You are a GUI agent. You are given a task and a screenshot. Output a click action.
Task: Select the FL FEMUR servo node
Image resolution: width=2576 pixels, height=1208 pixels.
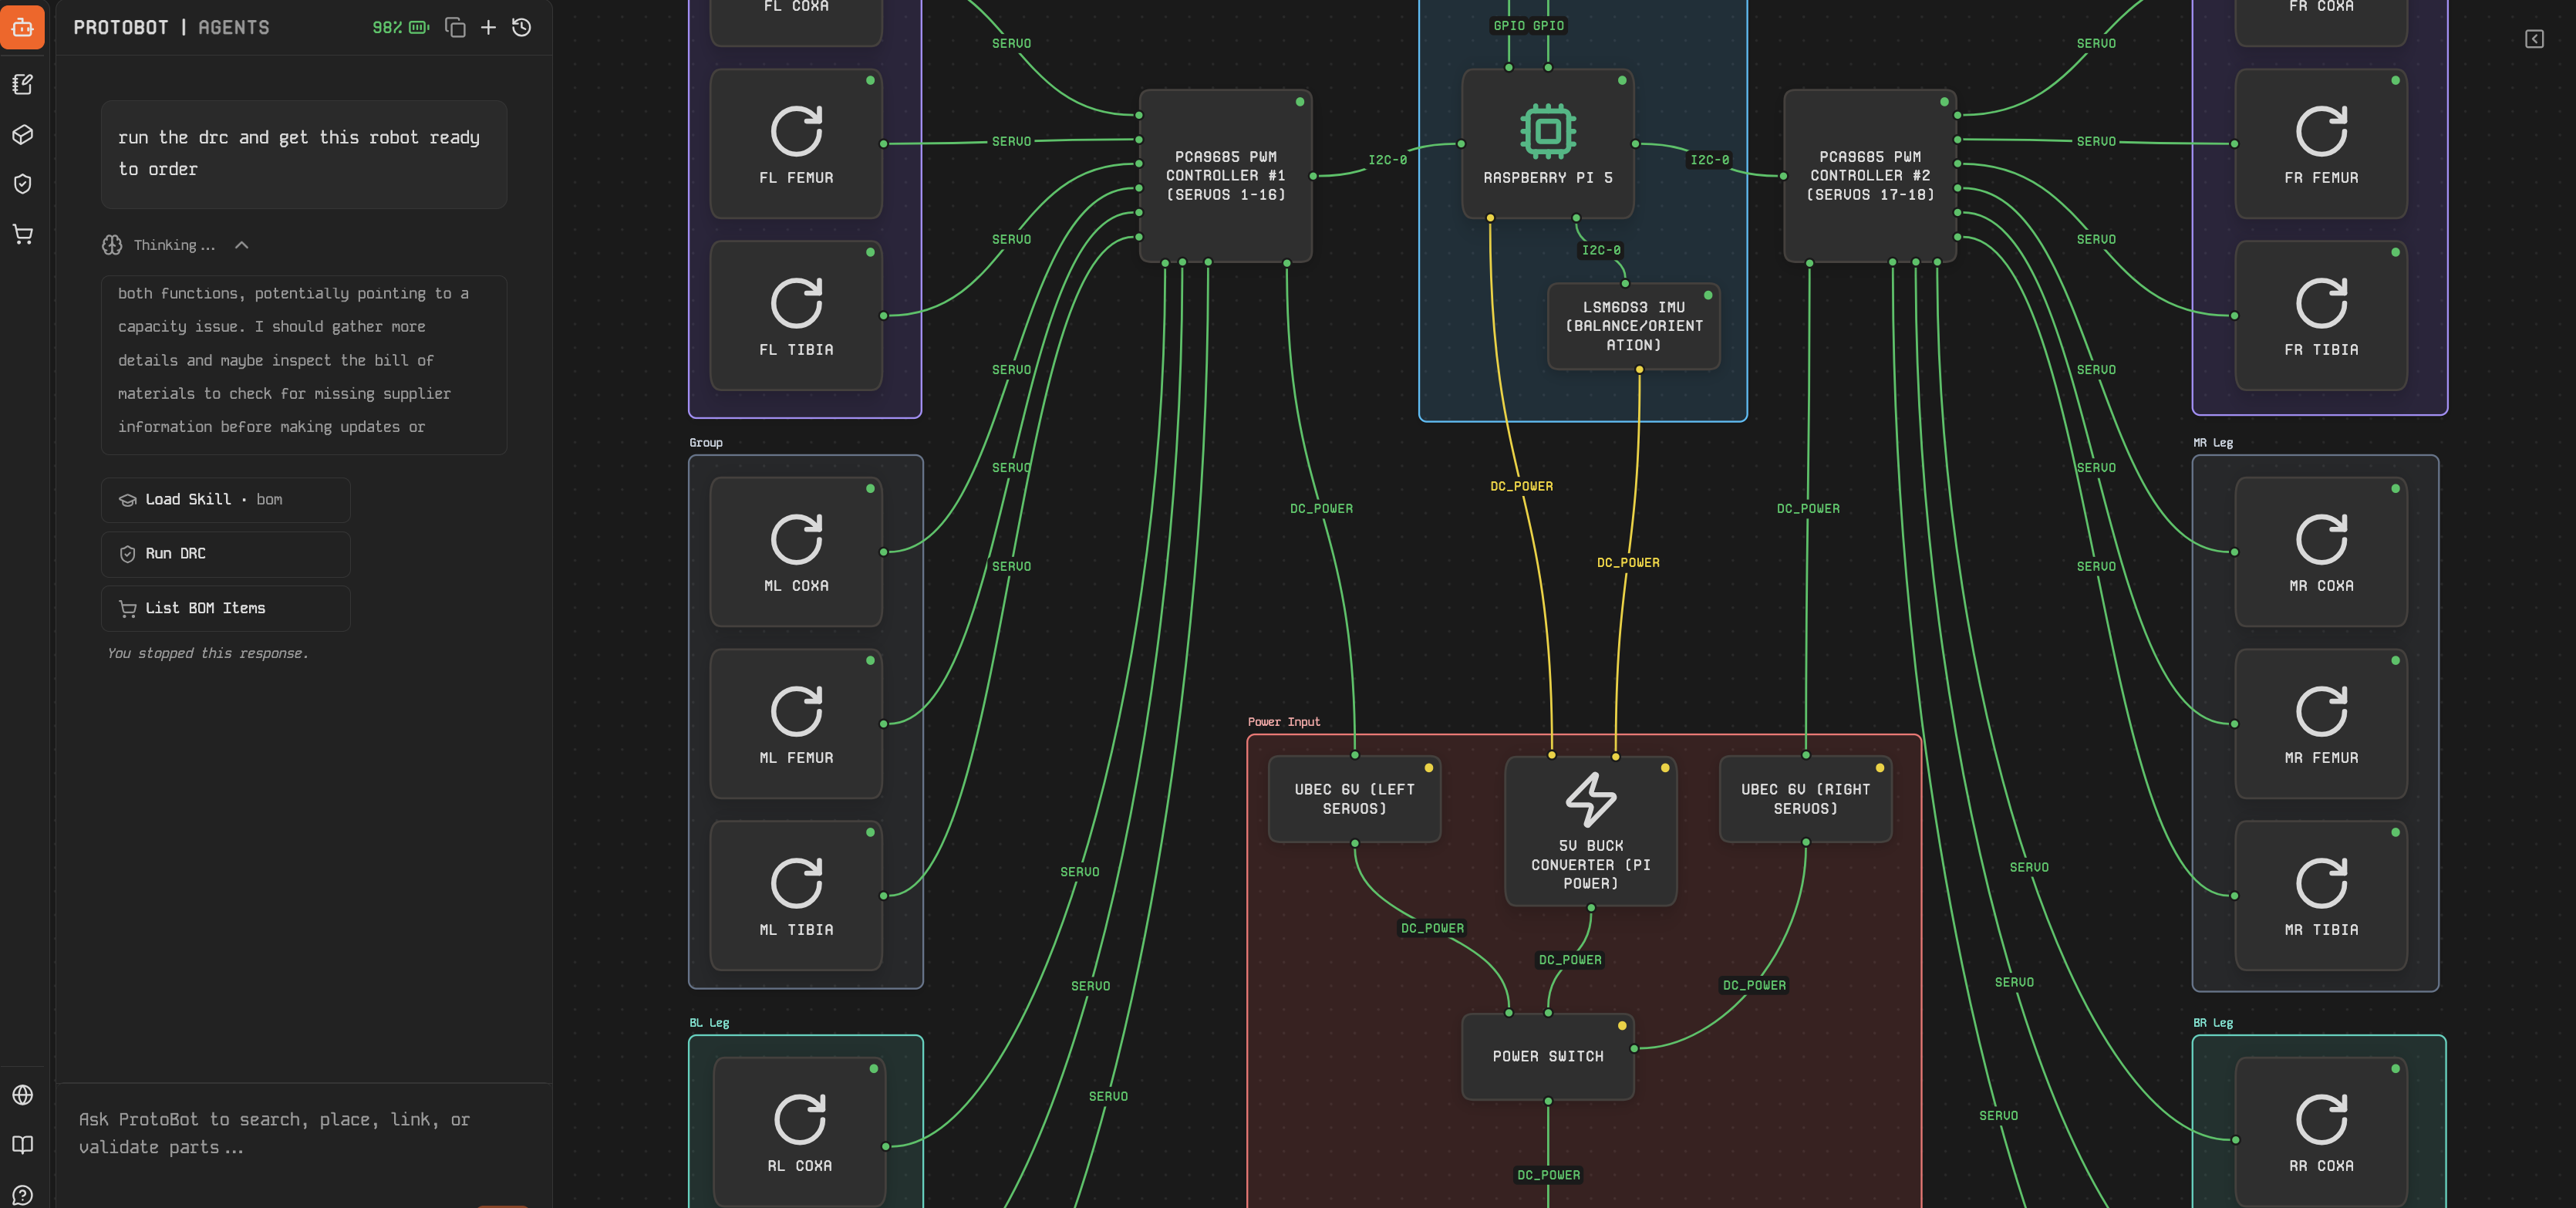coord(796,143)
